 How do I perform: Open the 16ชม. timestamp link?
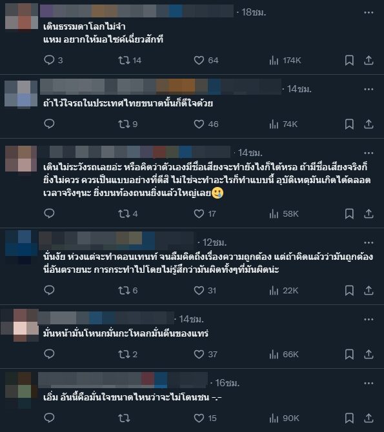tap(227, 383)
